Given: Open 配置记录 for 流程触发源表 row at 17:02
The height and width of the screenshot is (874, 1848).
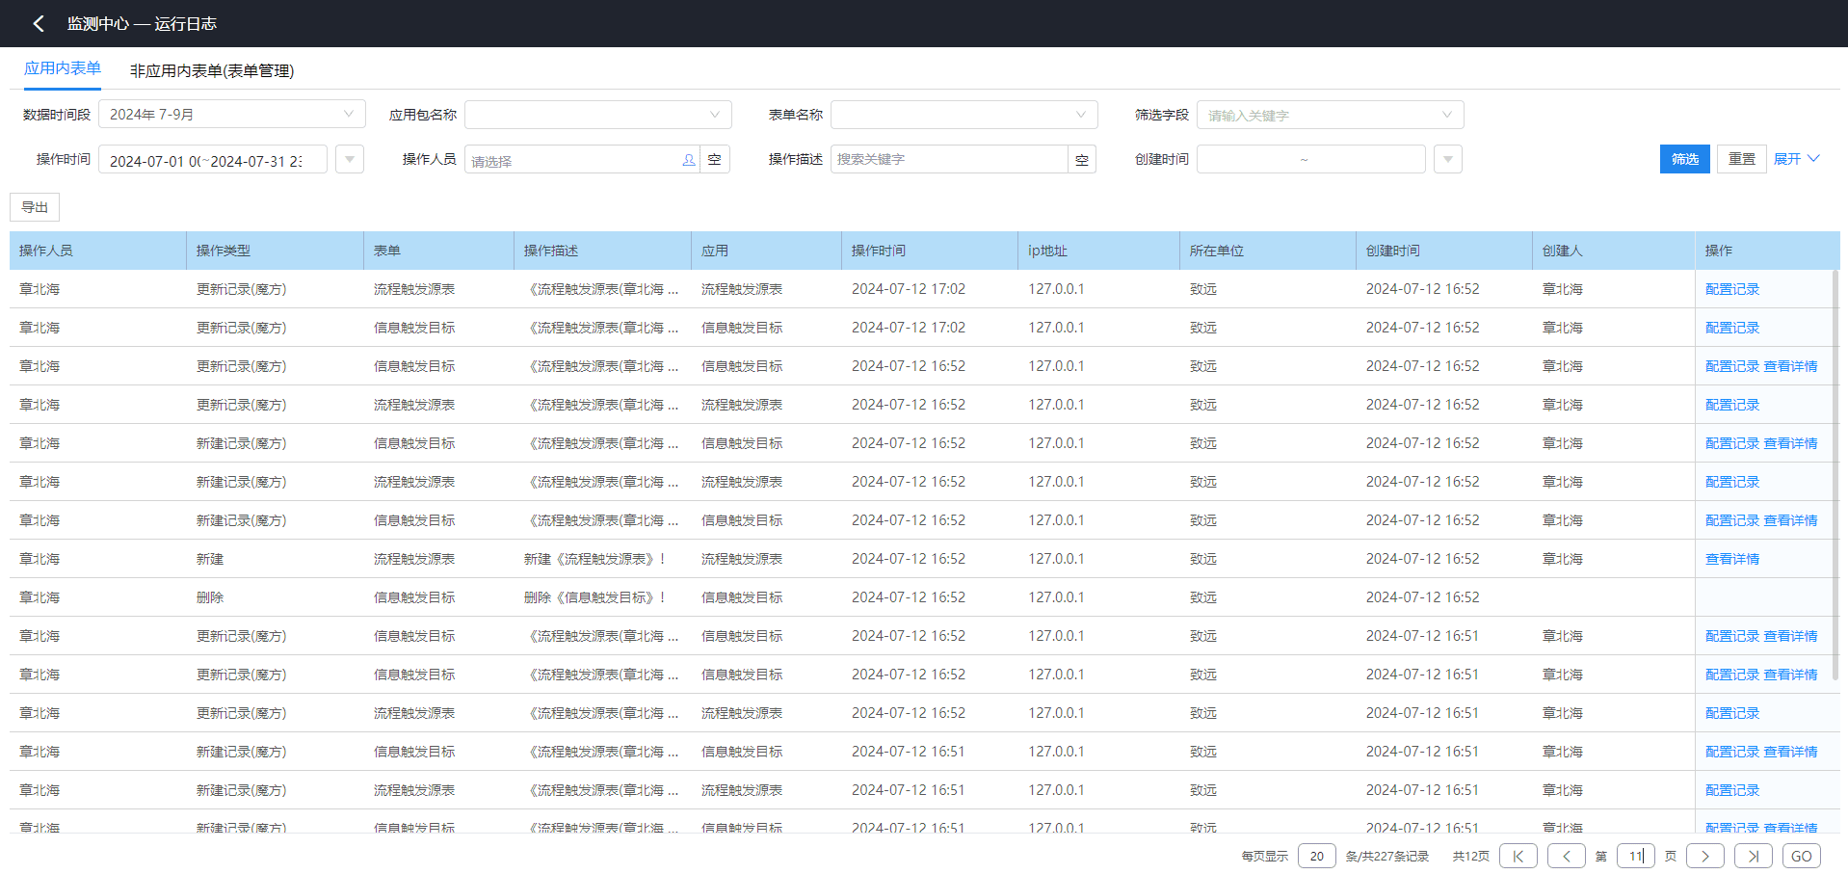Looking at the screenshot, I should [x=1732, y=289].
